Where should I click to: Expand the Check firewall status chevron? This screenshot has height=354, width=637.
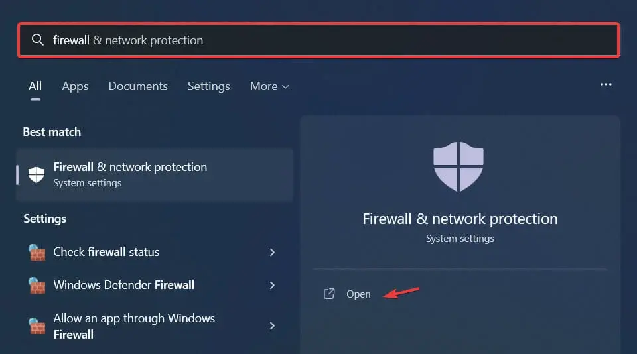tap(272, 252)
